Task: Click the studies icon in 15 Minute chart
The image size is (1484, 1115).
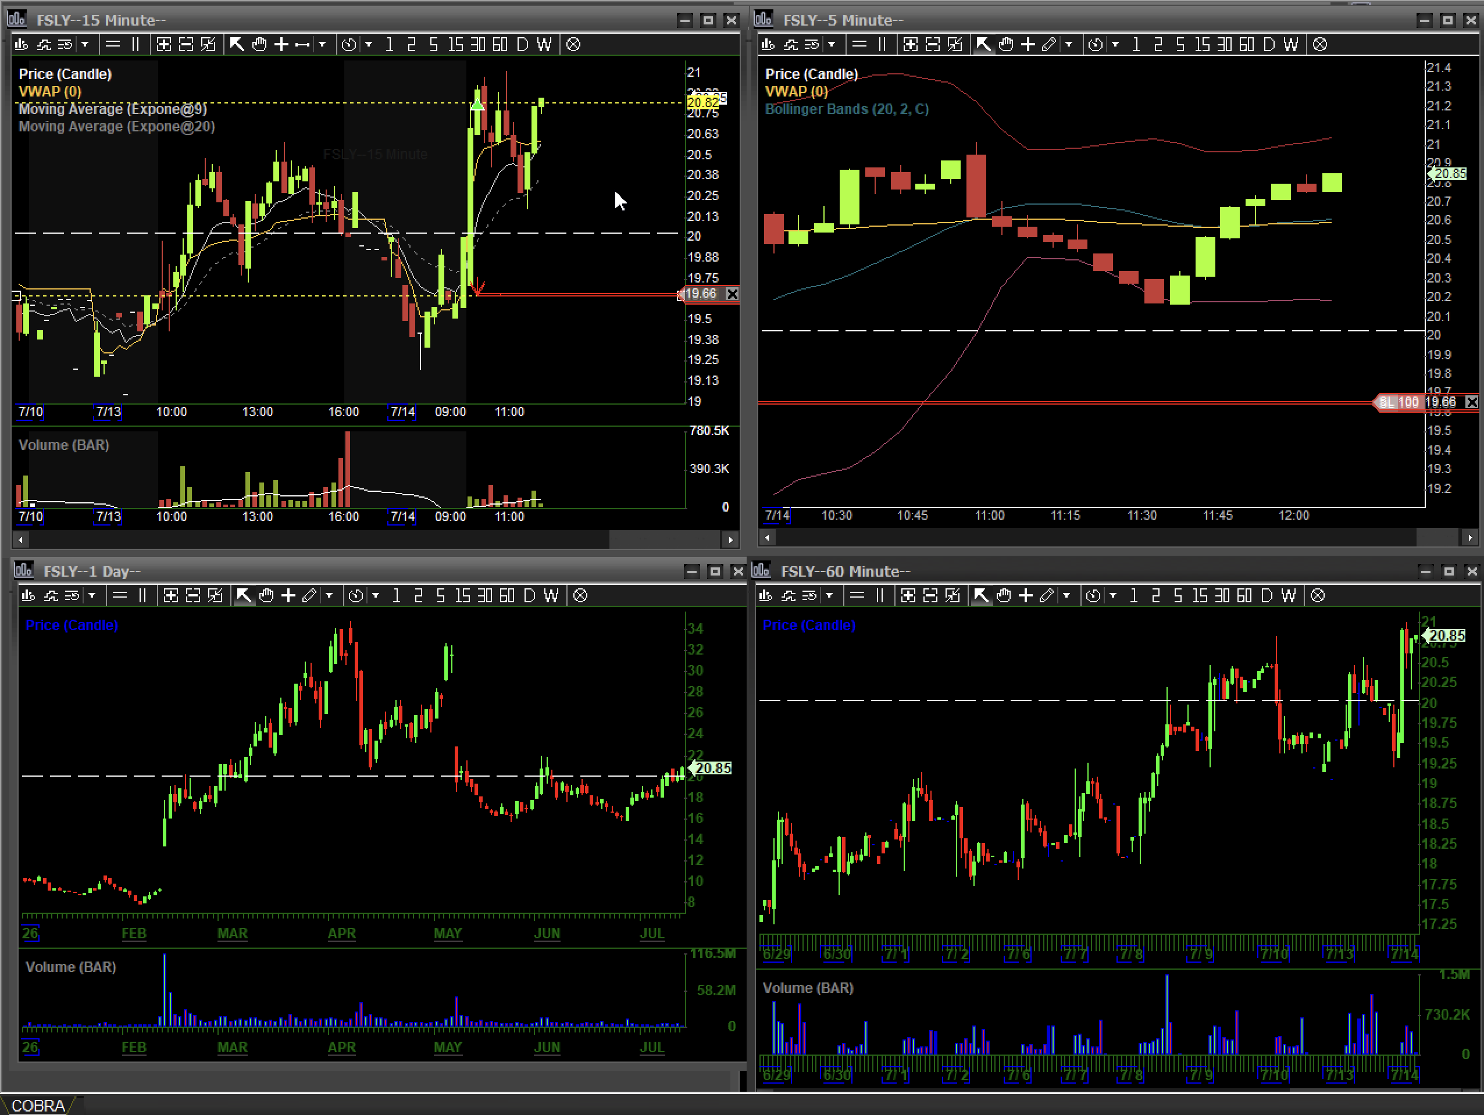Action: pos(44,44)
